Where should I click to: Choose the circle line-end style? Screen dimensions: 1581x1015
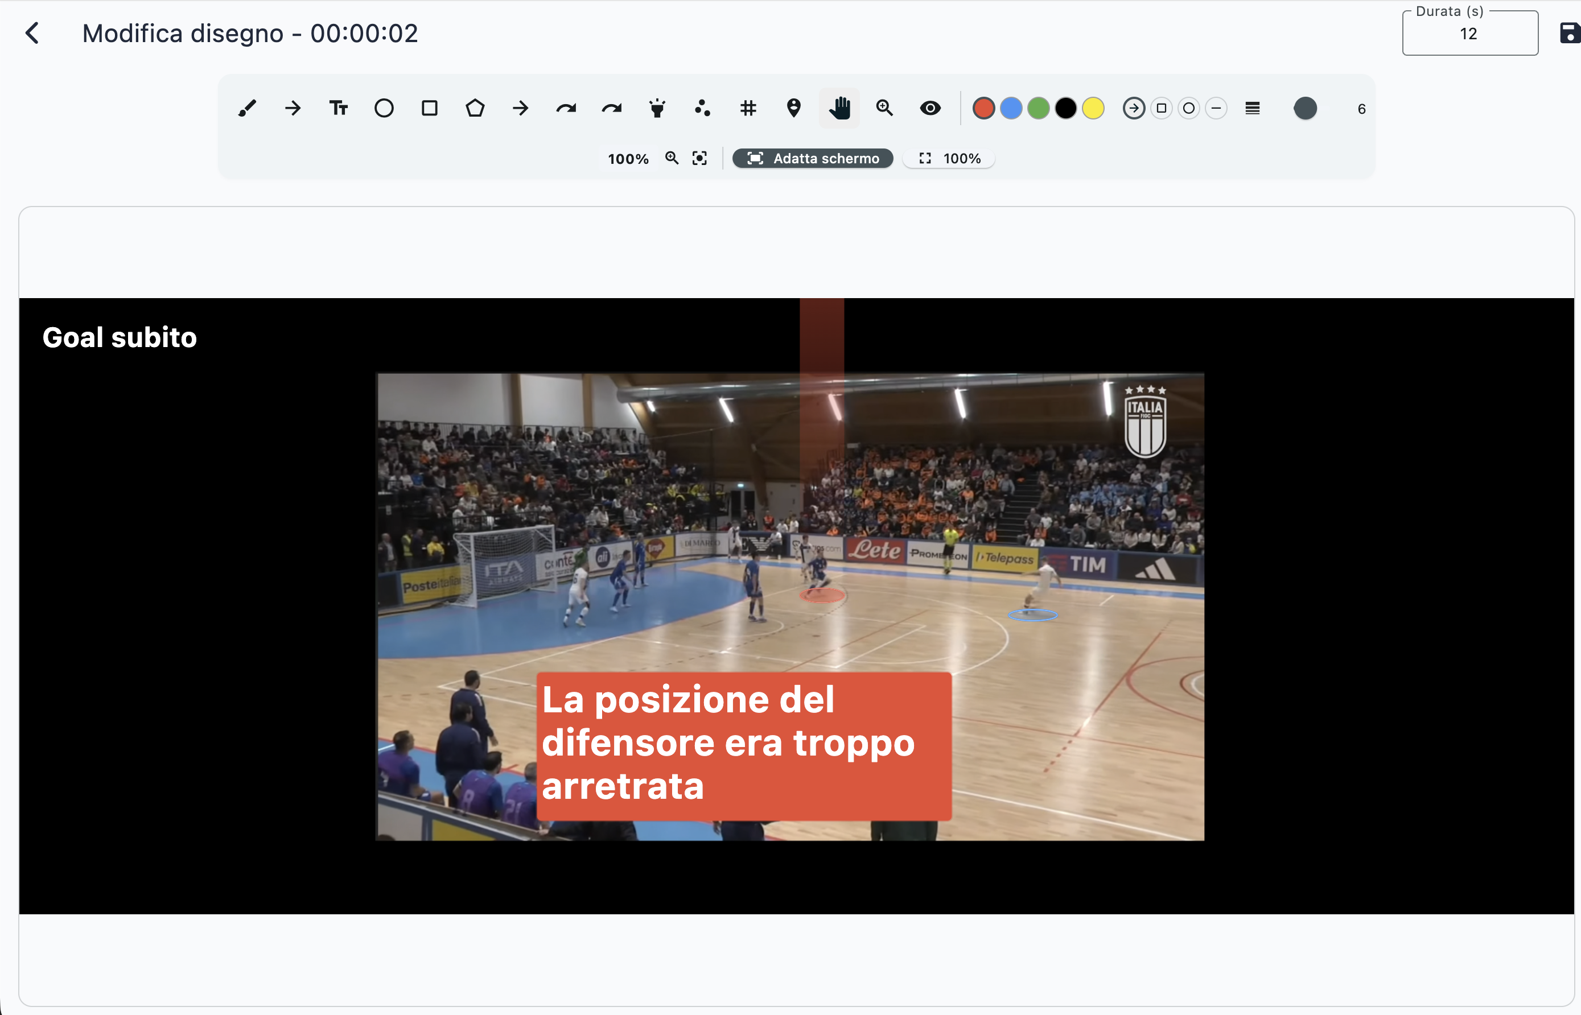(1189, 108)
